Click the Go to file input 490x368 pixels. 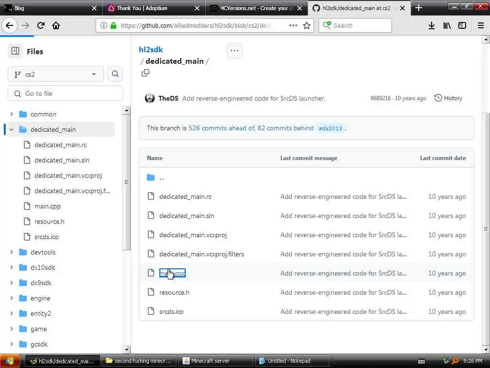[65, 93]
